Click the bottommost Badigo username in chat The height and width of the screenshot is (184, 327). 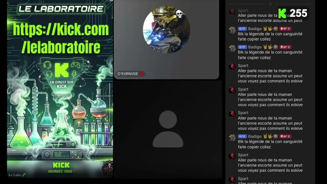click(254, 136)
